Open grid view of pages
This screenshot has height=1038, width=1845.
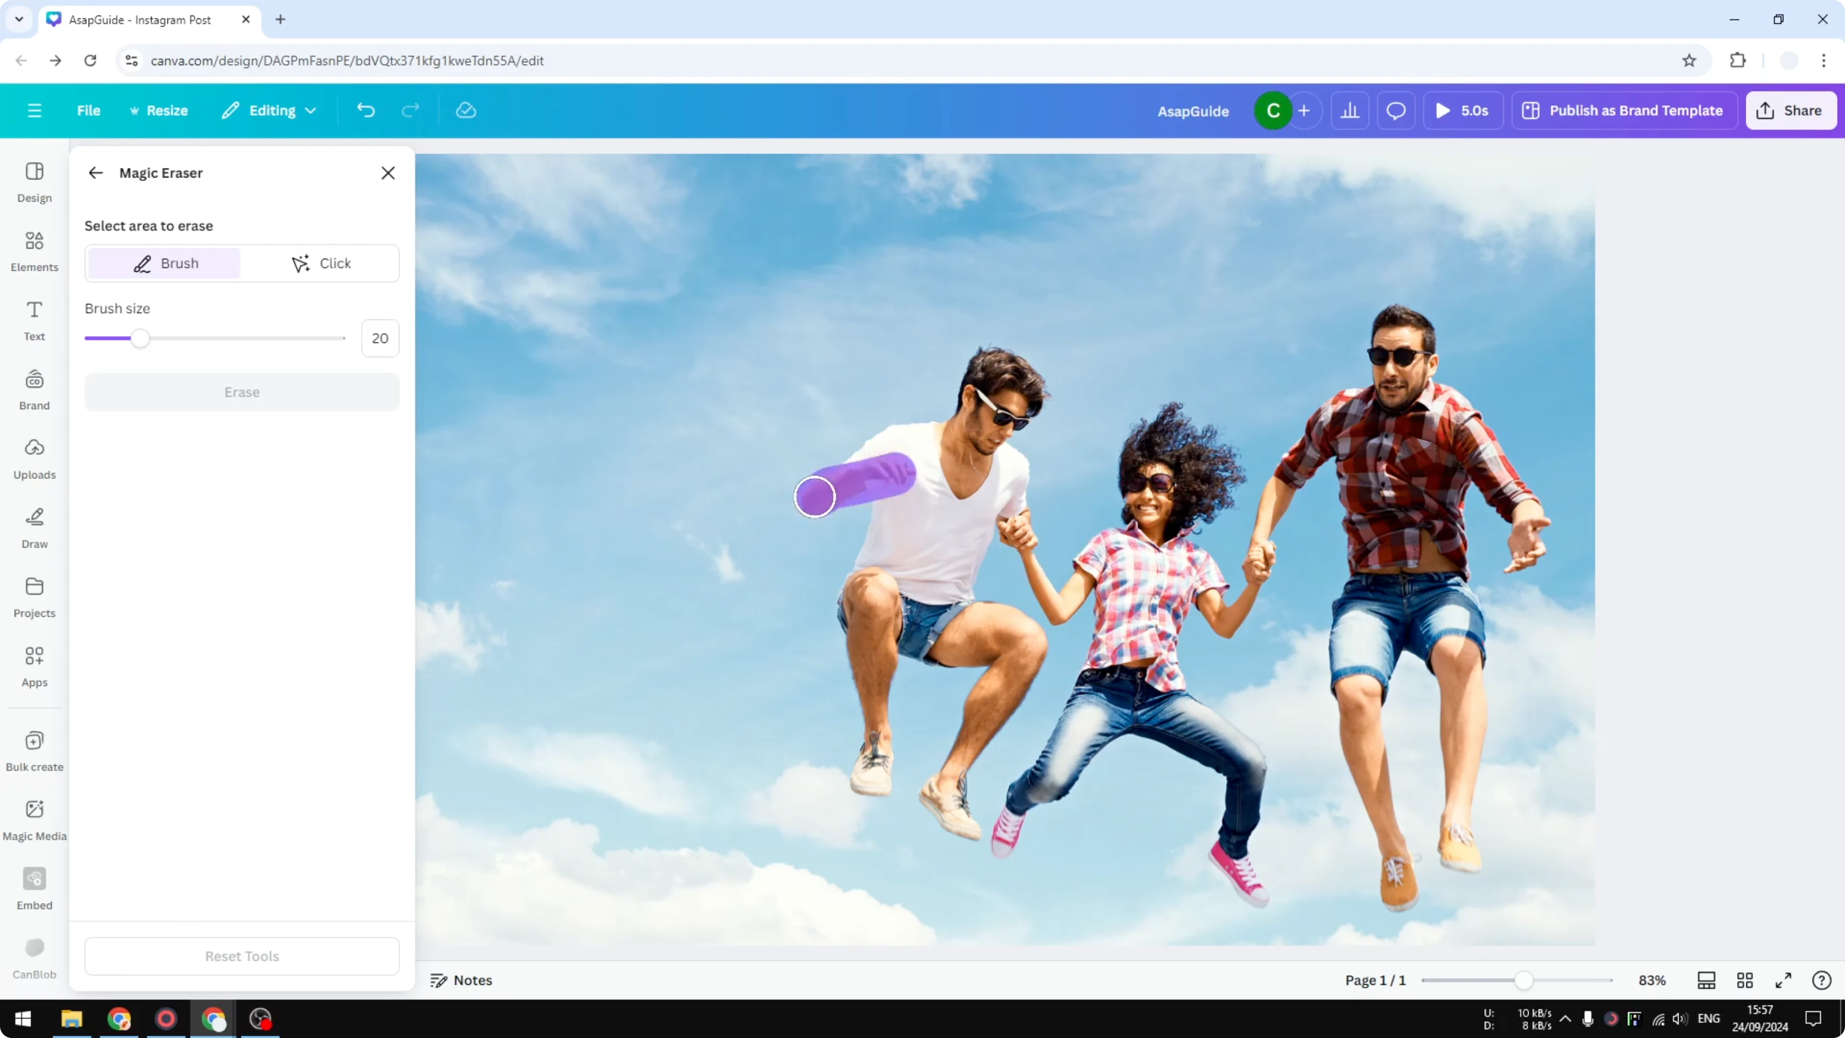click(1745, 980)
